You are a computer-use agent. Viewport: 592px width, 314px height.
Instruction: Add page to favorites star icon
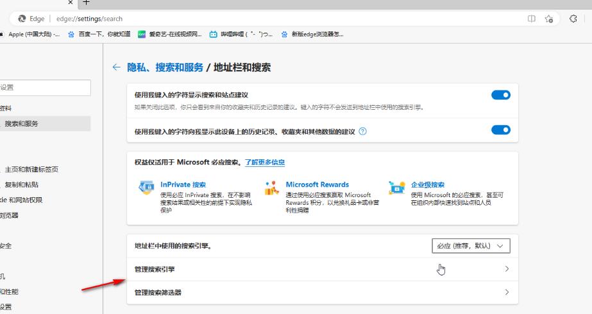click(549, 19)
